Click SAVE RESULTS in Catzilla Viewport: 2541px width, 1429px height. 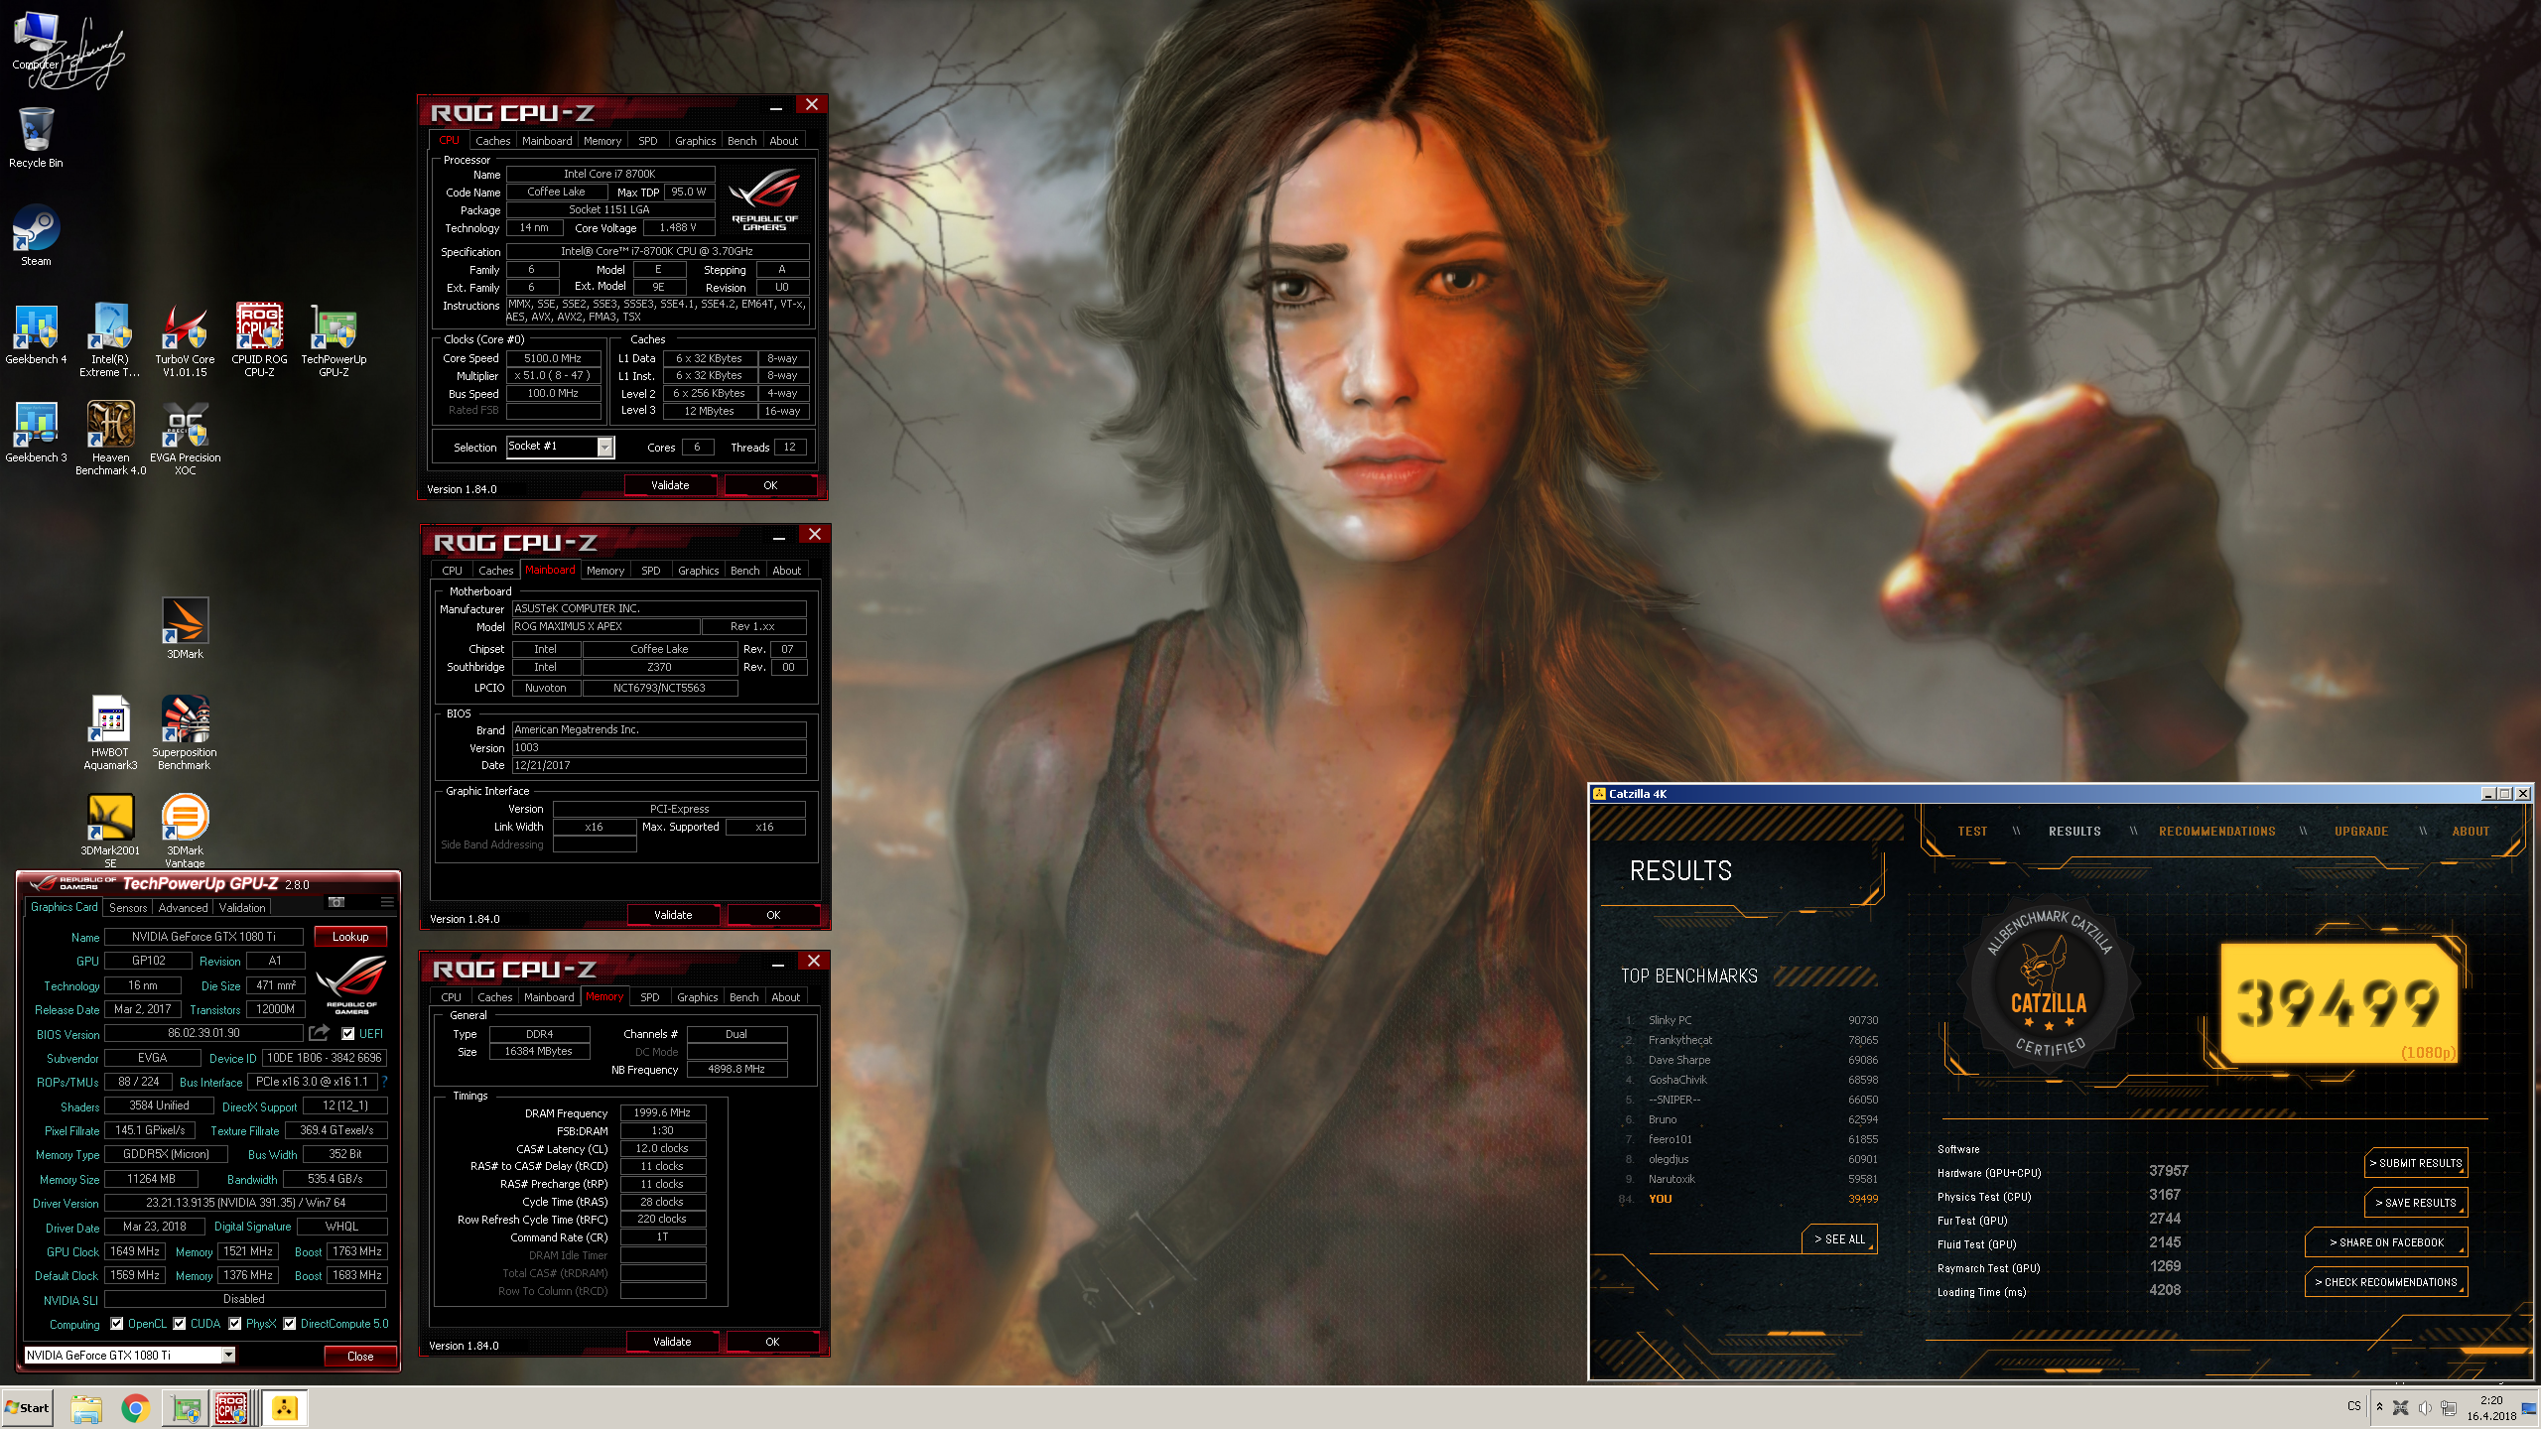point(2415,1203)
